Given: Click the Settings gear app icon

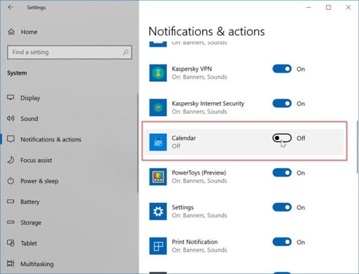Looking at the screenshot, I should 158,212.
